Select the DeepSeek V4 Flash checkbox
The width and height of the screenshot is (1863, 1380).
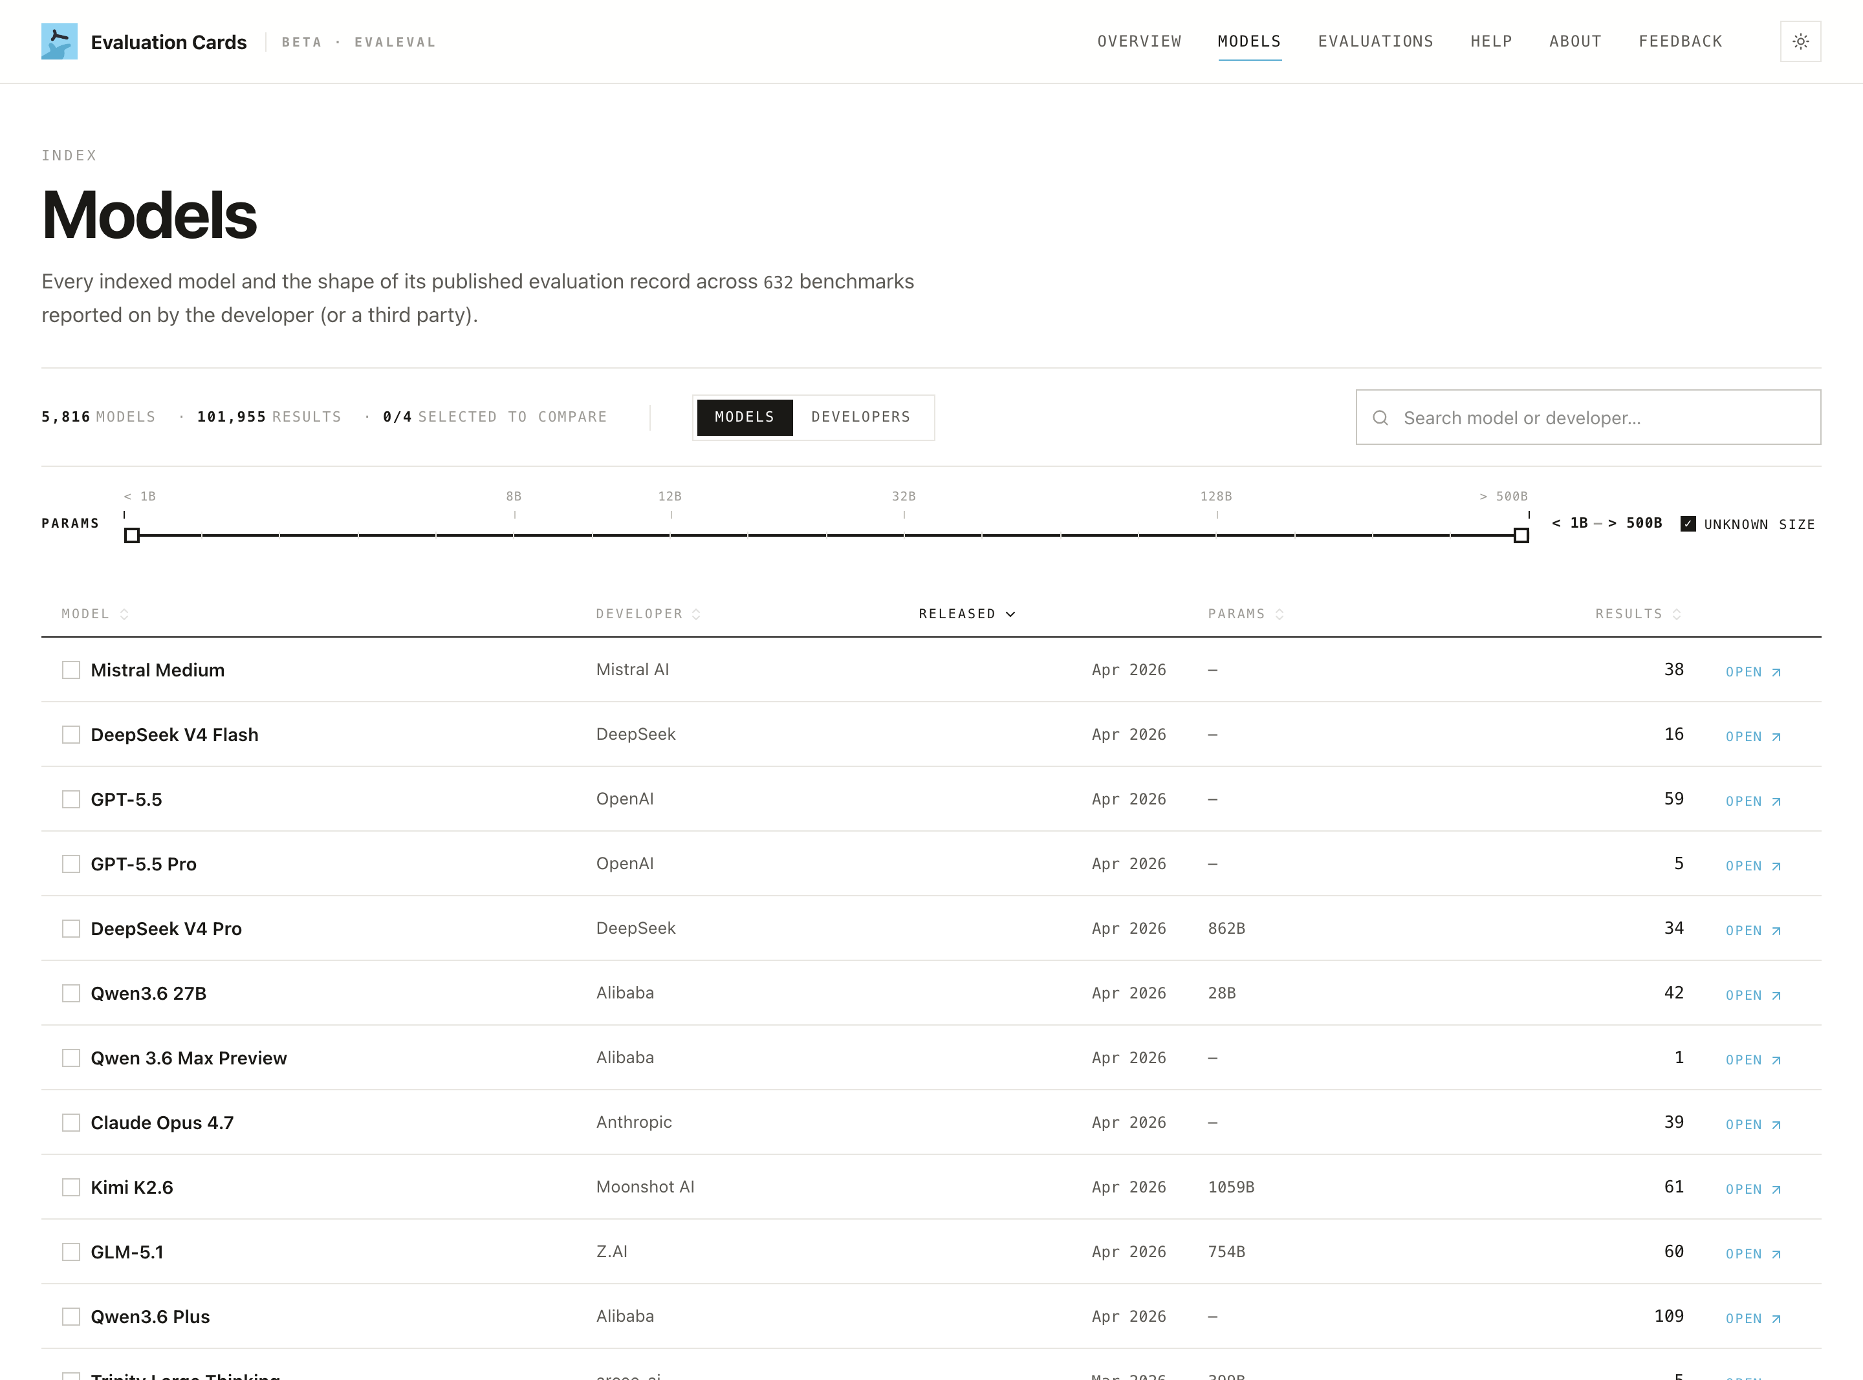click(x=71, y=734)
